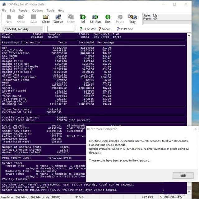Click the message pane scroll up arrow

189,35
